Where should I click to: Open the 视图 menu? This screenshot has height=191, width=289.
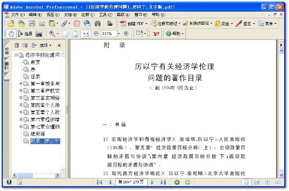coord(53,14)
